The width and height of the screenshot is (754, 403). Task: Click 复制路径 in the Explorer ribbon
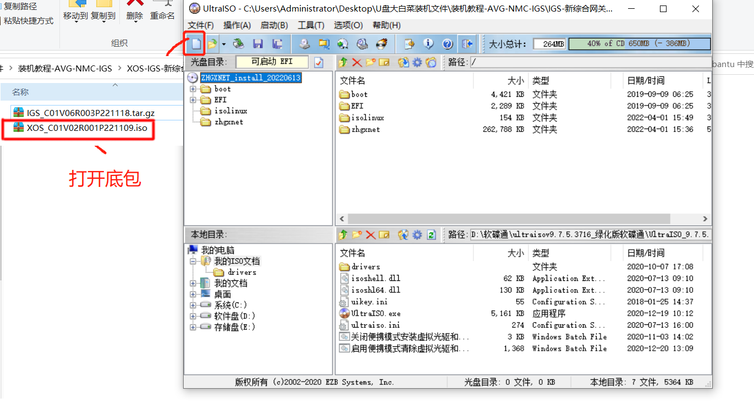pos(20,7)
